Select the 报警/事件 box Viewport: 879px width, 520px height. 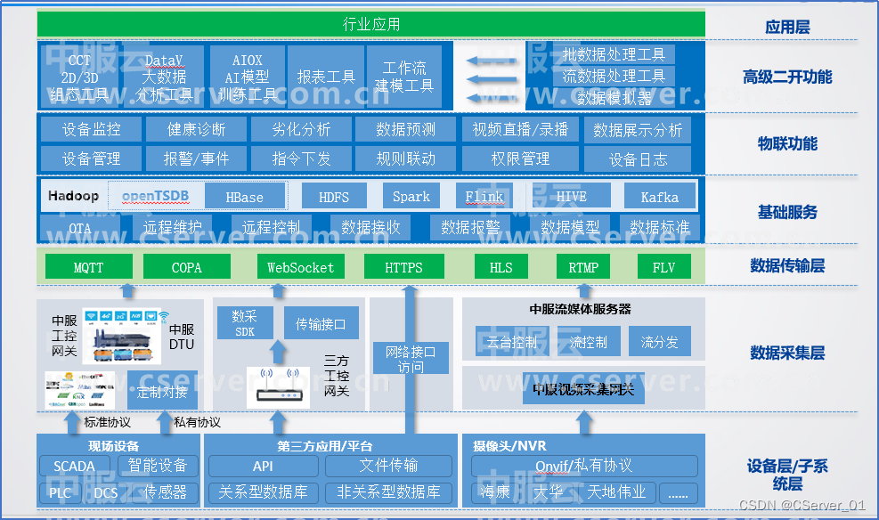(x=196, y=158)
